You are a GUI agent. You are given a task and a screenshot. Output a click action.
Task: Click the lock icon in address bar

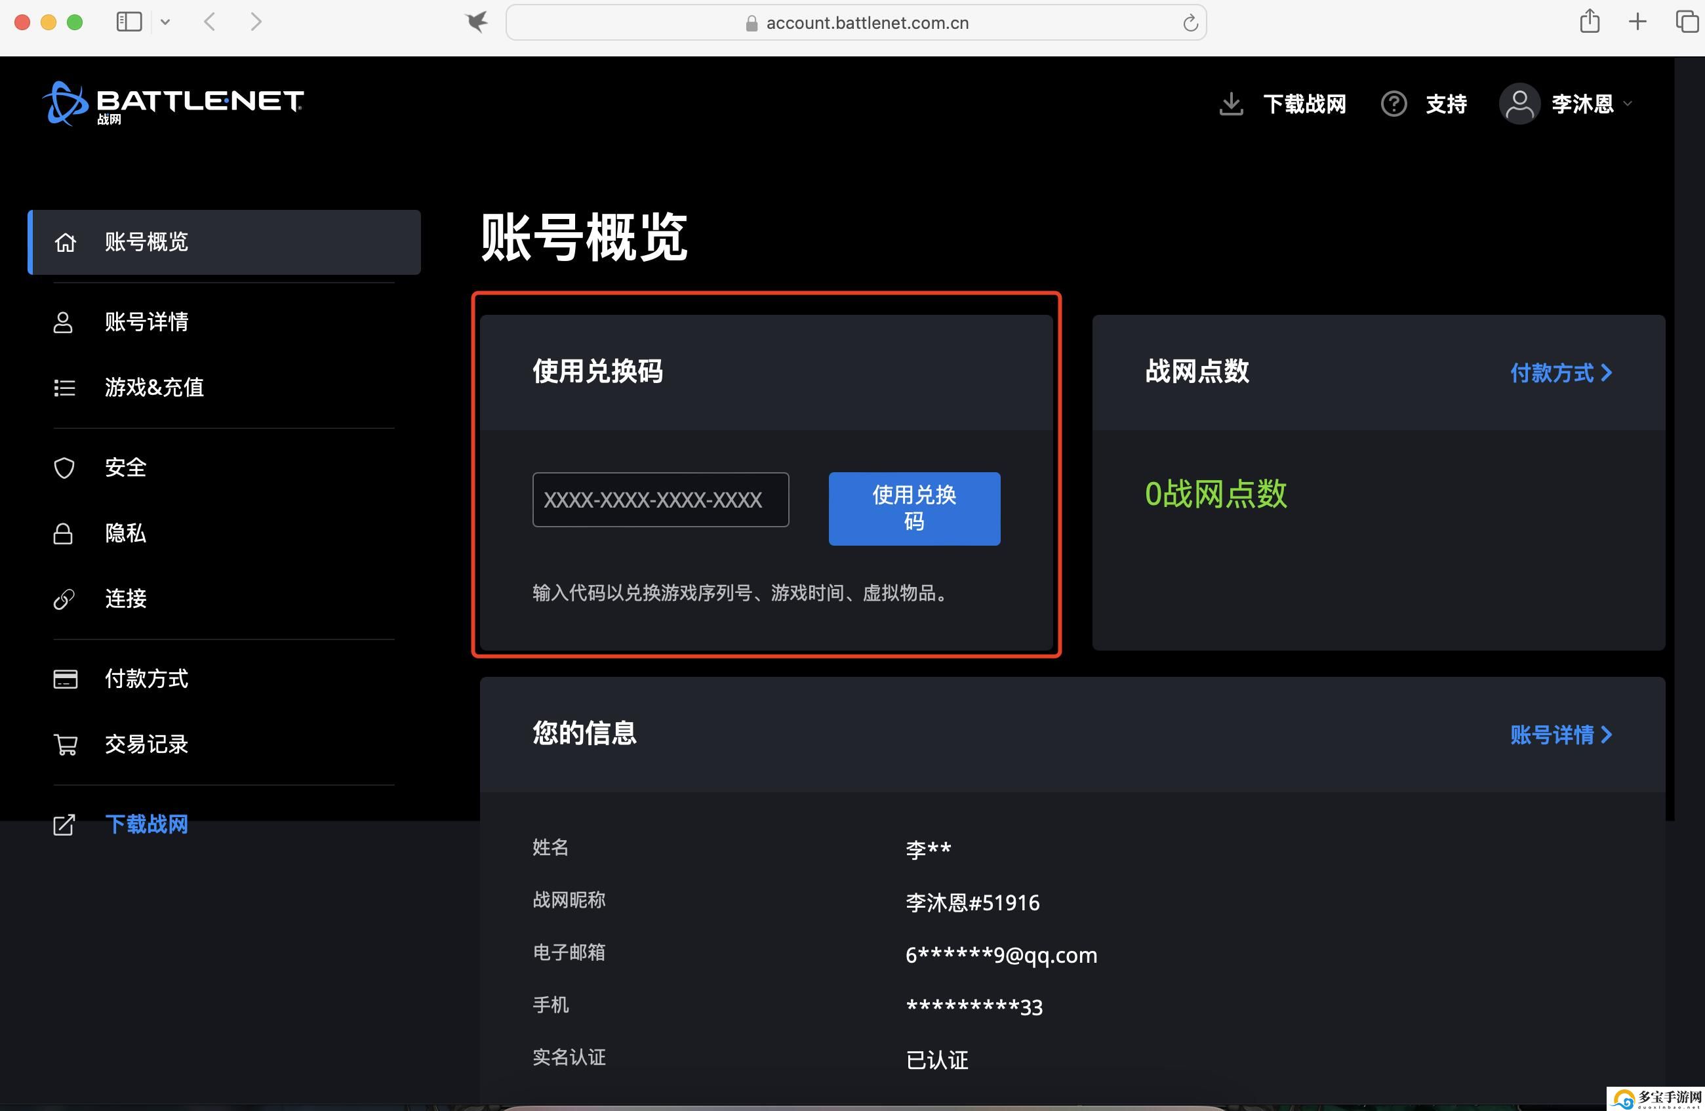pyautogui.click(x=752, y=24)
